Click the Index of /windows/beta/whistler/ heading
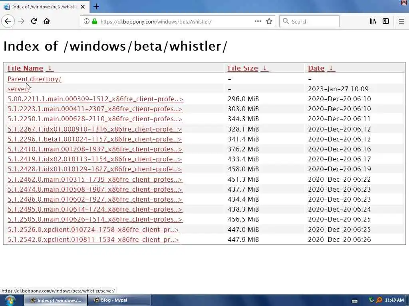The height and width of the screenshot is (306, 409). 115,46
